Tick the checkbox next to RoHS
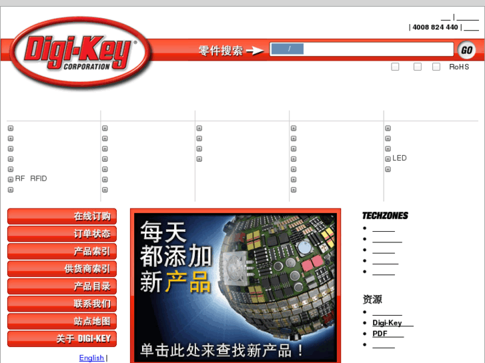 pos(436,67)
